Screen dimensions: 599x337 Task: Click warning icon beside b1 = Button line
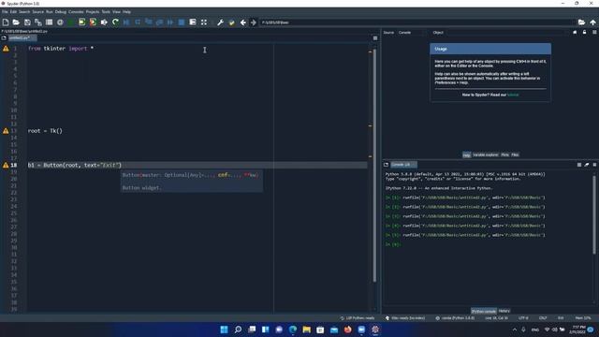pyautogui.click(x=6, y=165)
